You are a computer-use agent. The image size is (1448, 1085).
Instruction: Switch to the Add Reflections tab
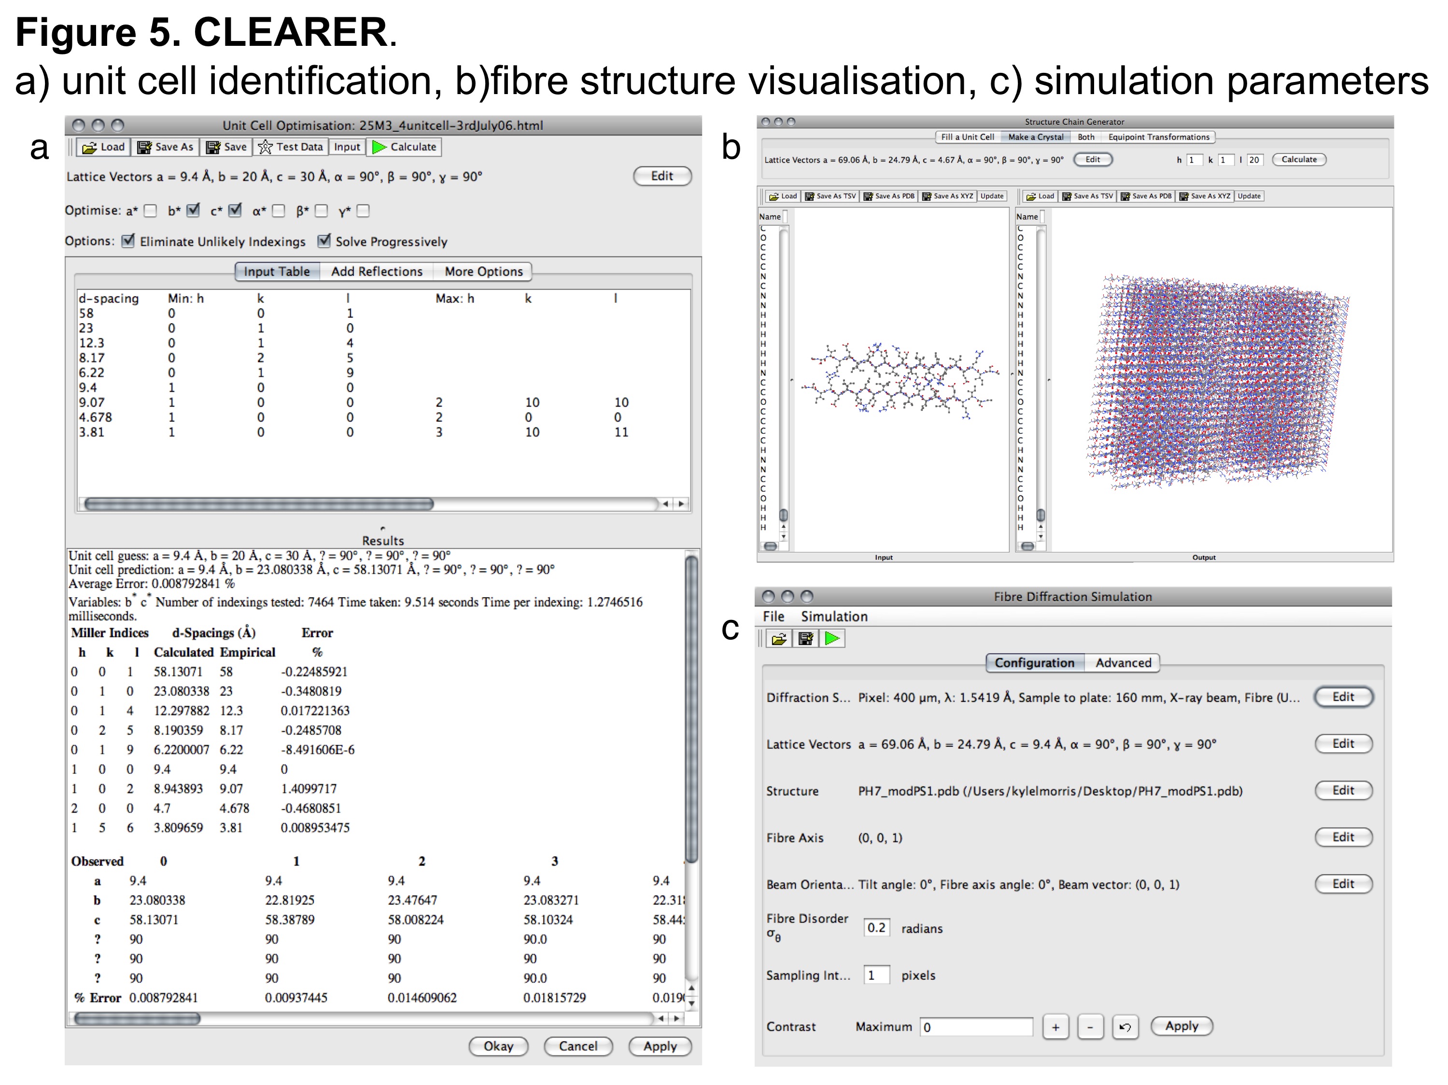point(377,272)
